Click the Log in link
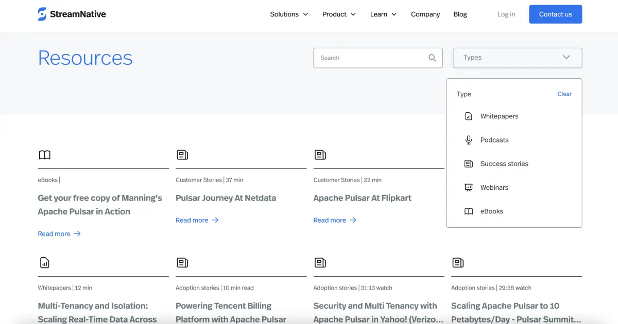 click(x=506, y=14)
